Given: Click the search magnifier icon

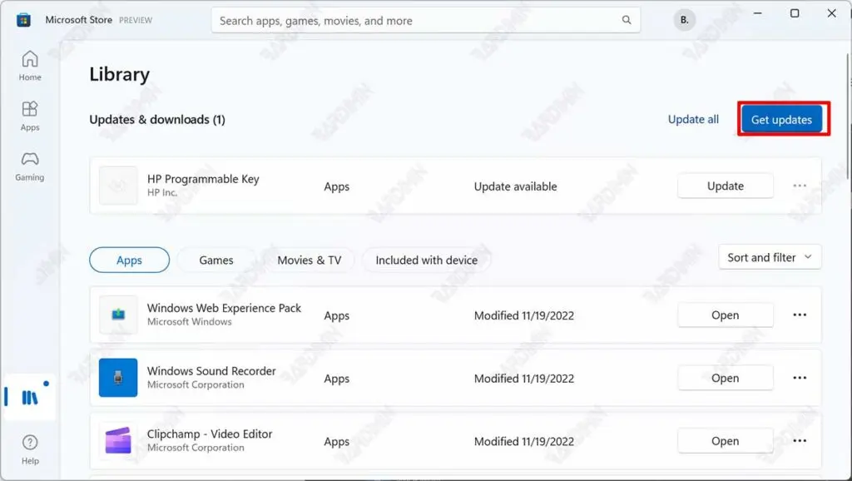Looking at the screenshot, I should click(627, 20).
